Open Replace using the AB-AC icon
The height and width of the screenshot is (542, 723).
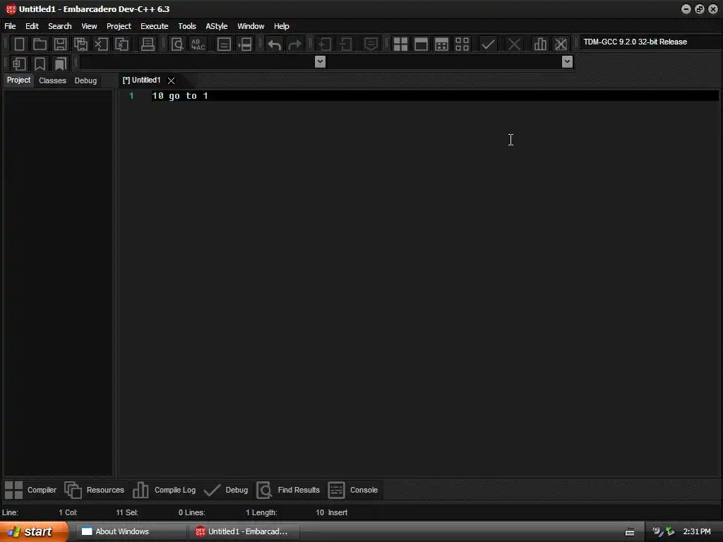[x=198, y=44]
